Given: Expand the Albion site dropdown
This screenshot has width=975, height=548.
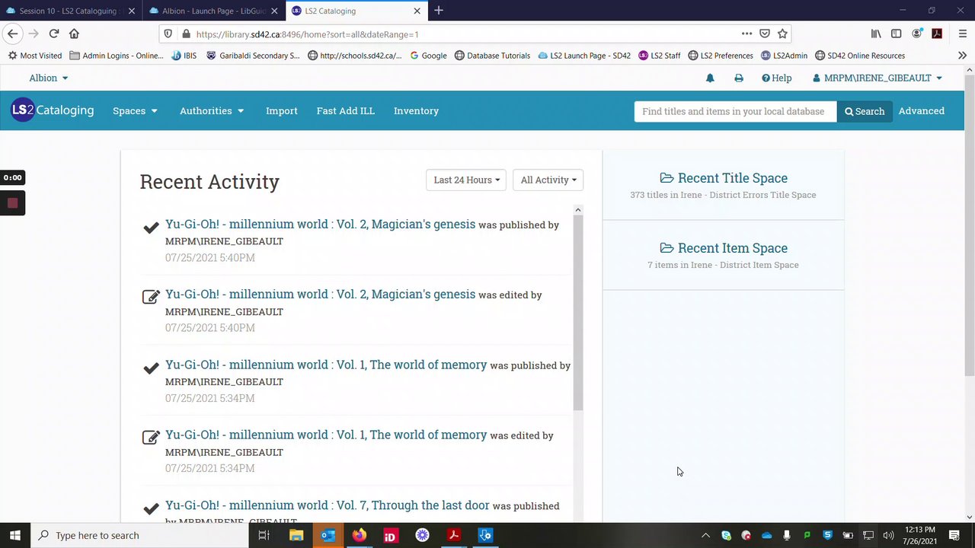Looking at the screenshot, I should click(x=49, y=78).
